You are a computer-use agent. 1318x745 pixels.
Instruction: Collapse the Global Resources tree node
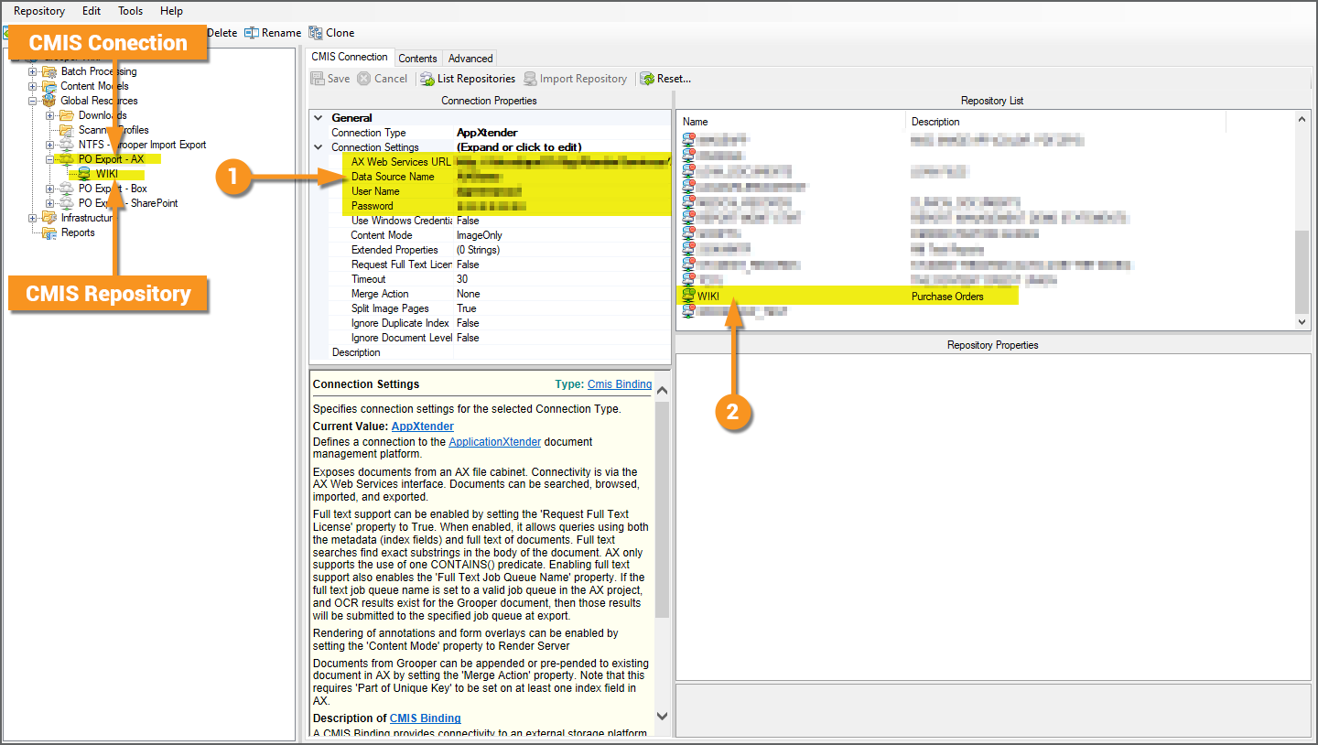coord(33,101)
